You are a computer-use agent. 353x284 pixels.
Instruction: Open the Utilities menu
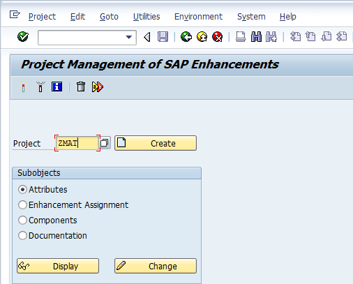tap(147, 17)
